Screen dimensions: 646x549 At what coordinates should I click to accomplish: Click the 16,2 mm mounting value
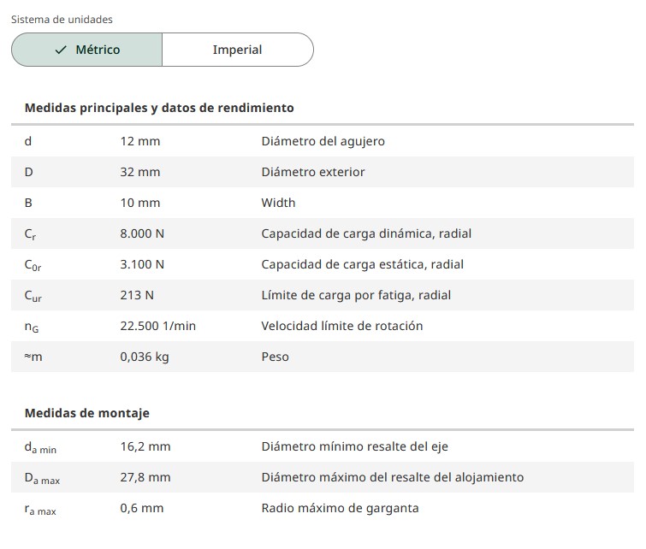pos(145,446)
